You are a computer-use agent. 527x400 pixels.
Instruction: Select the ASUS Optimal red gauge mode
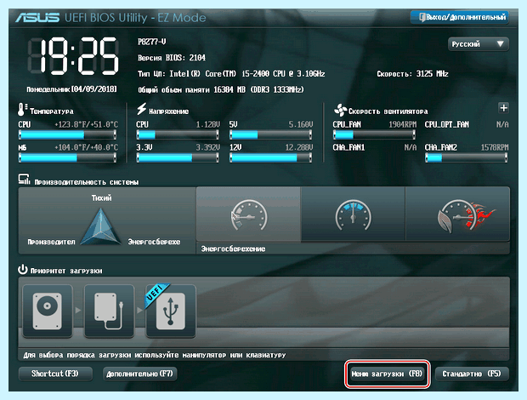(458, 214)
